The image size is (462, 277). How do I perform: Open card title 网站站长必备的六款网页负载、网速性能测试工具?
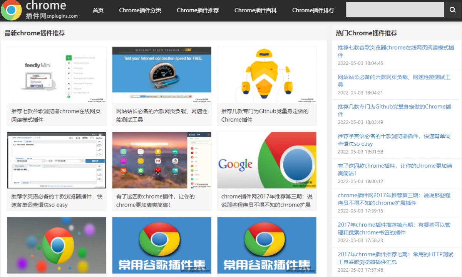coord(162,115)
